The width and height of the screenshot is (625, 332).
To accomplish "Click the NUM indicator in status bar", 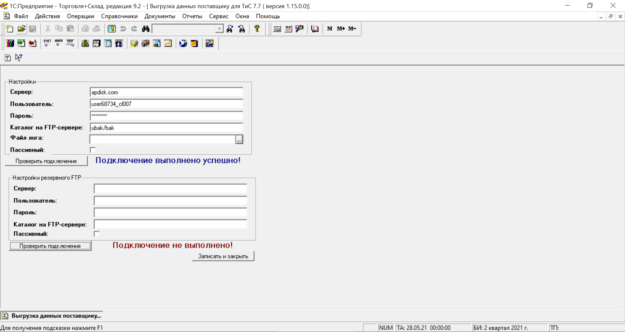I will pos(386,328).
